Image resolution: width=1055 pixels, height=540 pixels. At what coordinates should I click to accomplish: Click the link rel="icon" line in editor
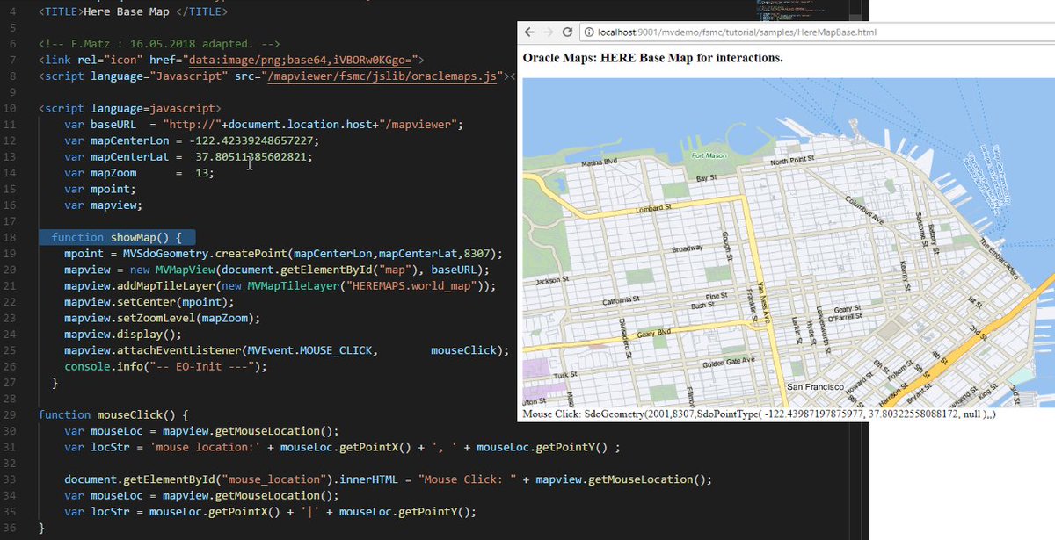tap(232, 60)
